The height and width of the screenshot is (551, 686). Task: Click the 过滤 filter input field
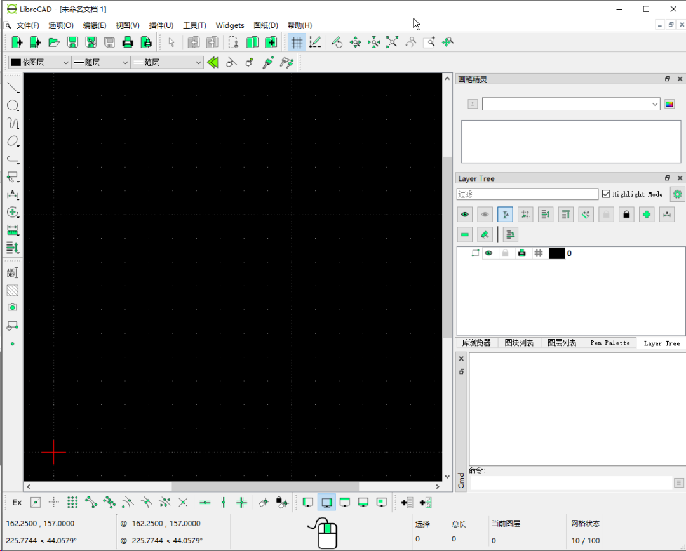527,194
